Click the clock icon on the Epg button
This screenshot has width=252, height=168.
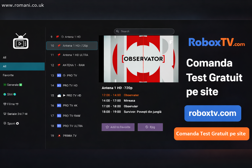(x=147, y=127)
